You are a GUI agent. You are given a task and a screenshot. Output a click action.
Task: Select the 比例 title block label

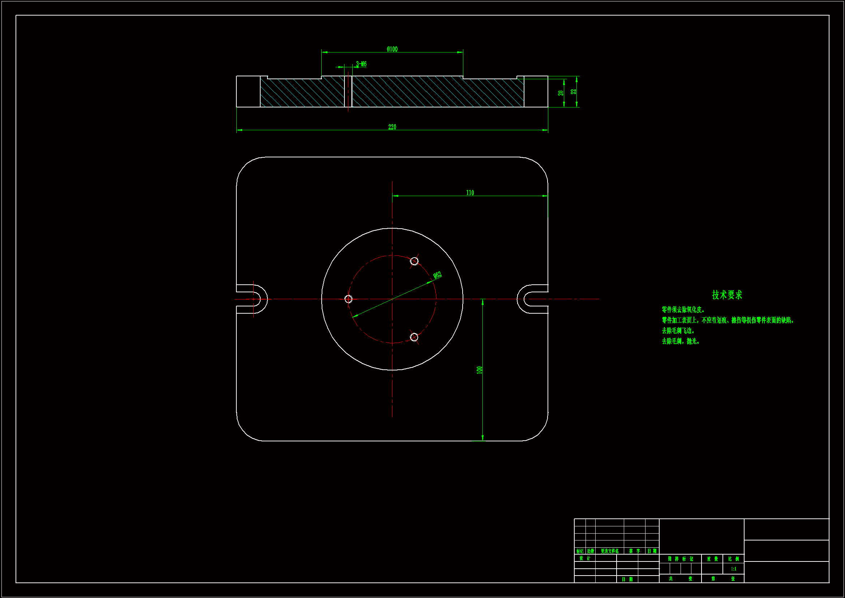(733, 559)
